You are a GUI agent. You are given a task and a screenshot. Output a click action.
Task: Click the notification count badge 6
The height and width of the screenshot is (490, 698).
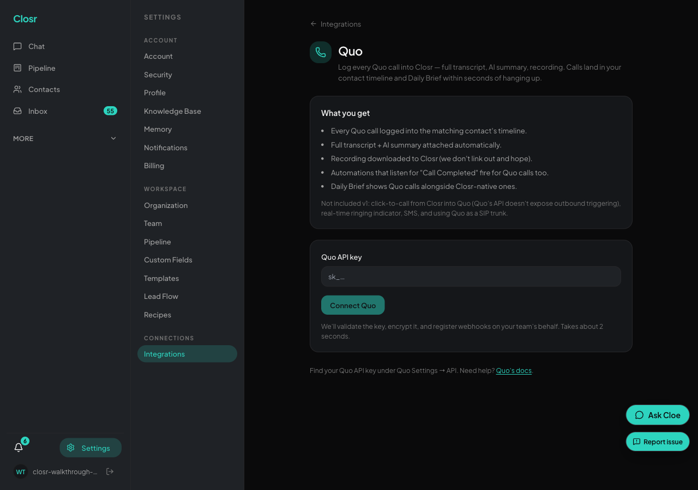click(x=25, y=441)
